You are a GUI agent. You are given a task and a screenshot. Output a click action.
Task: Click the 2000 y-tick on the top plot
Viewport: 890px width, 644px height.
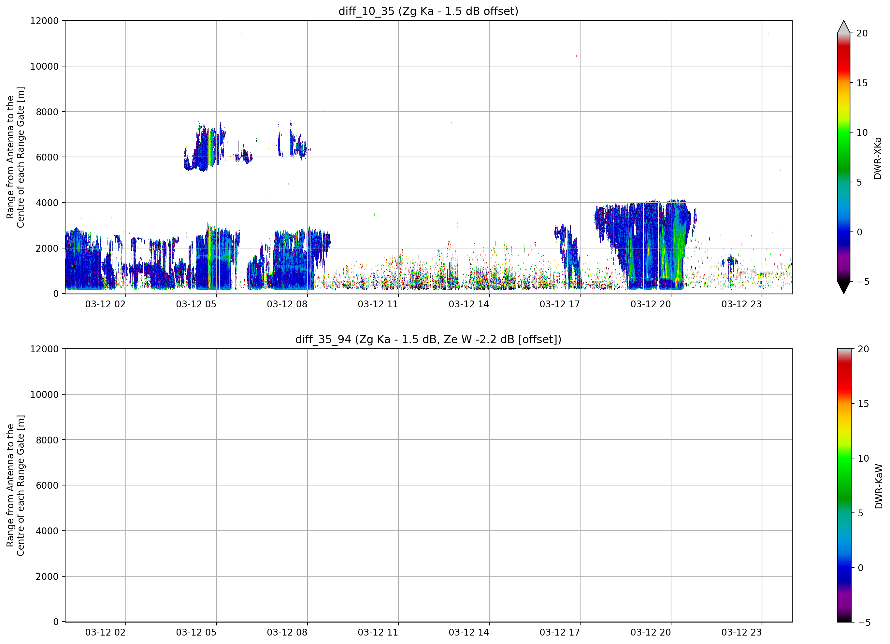click(47, 248)
